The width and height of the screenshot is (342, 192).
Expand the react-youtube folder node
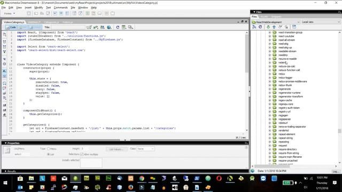click(269, 36)
